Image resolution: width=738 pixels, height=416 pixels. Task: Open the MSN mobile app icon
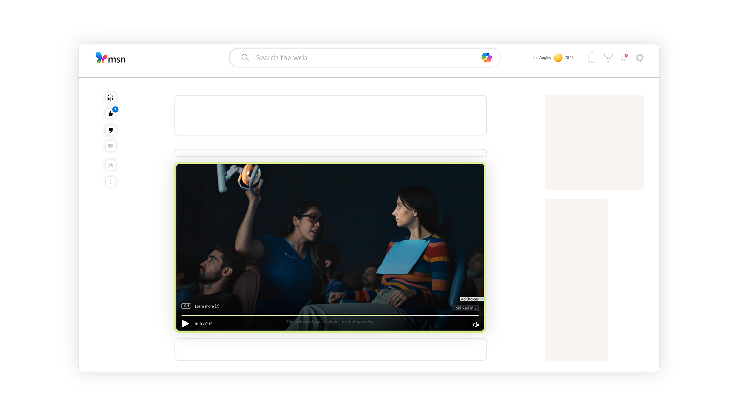(x=591, y=58)
